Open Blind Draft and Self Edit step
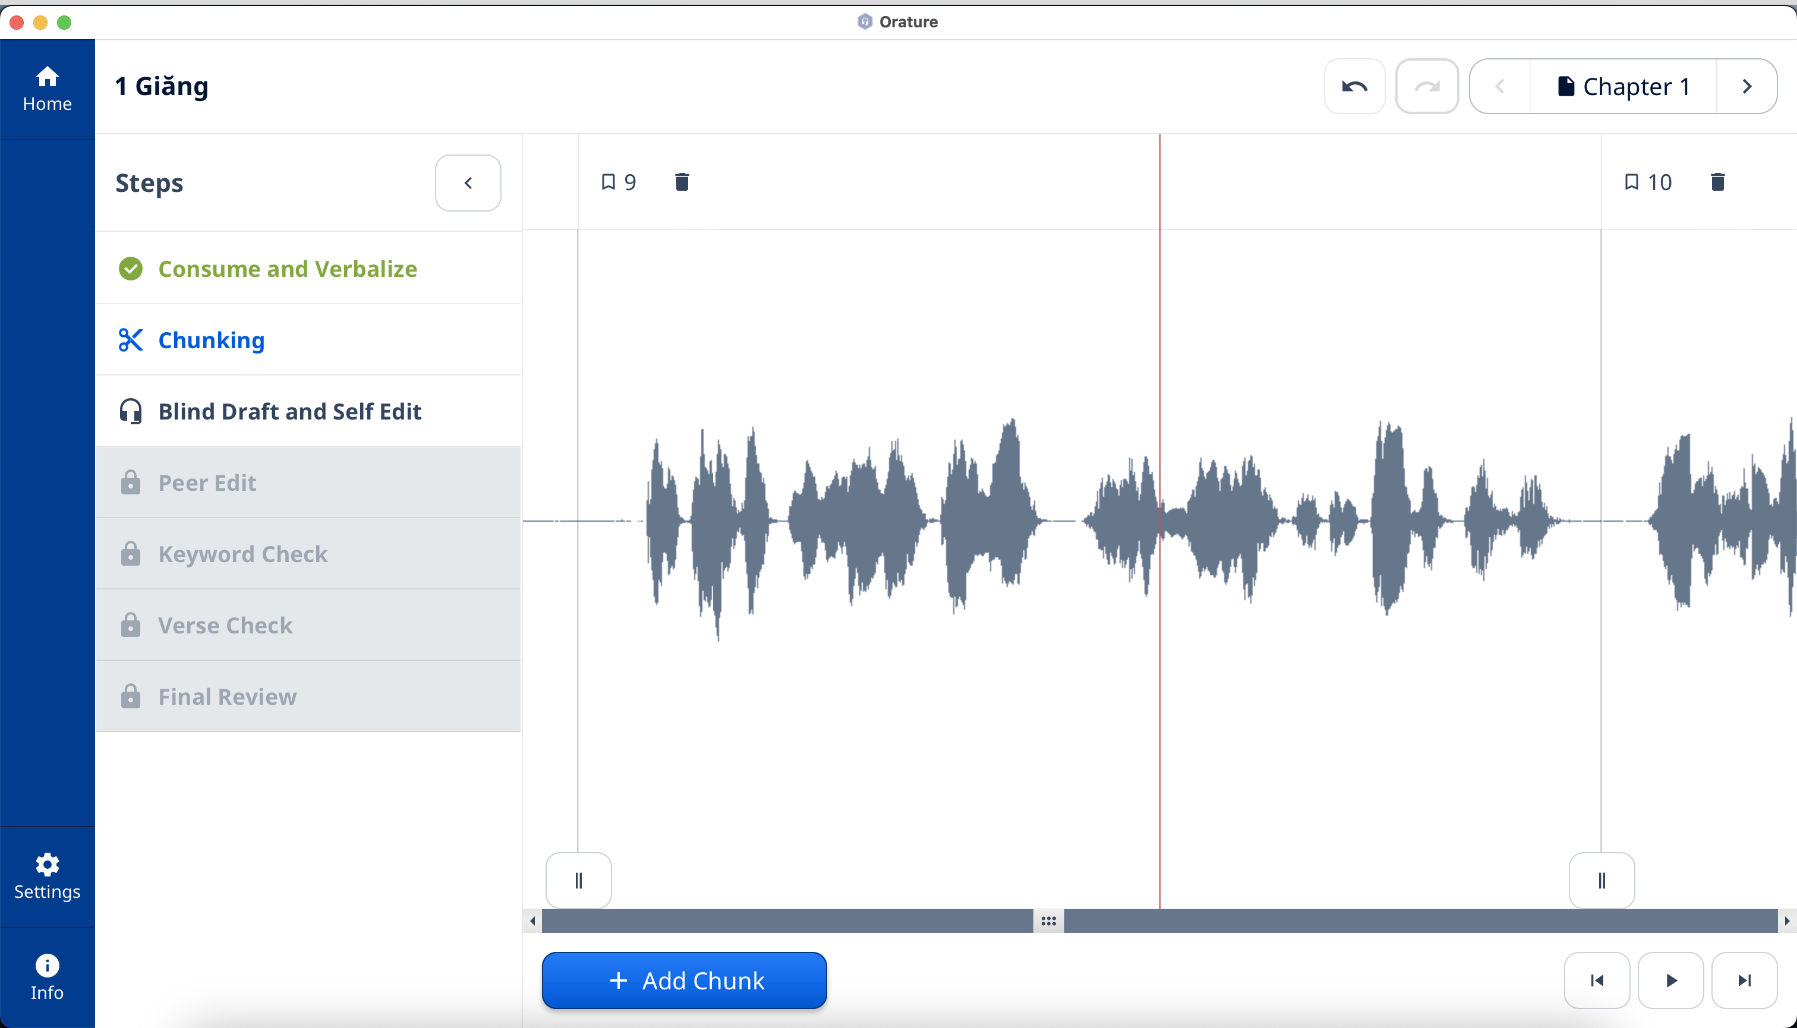The height and width of the screenshot is (1028, 1797). (x=289, y=411)
